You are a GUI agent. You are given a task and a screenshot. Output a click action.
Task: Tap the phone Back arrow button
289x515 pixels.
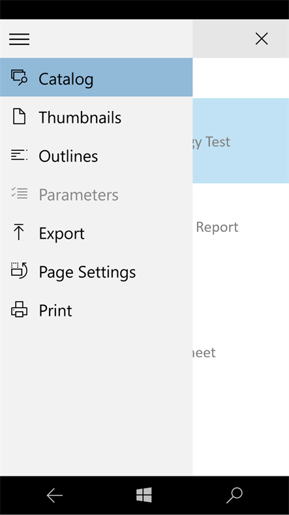coord(54,495)
